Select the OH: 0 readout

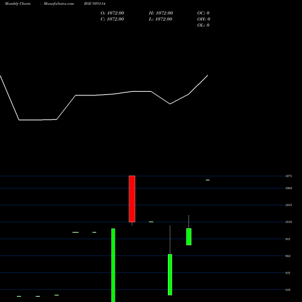tap(204, 19)
